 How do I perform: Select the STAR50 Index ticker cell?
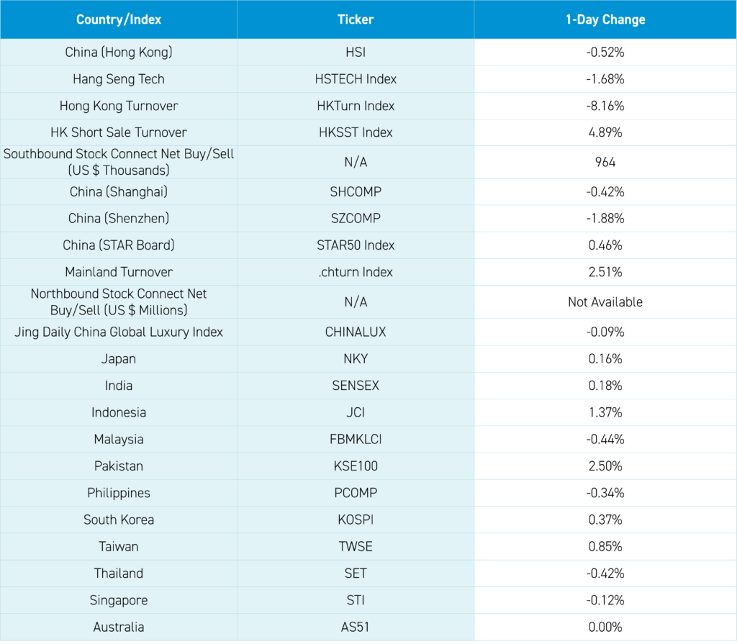[356, 245]
